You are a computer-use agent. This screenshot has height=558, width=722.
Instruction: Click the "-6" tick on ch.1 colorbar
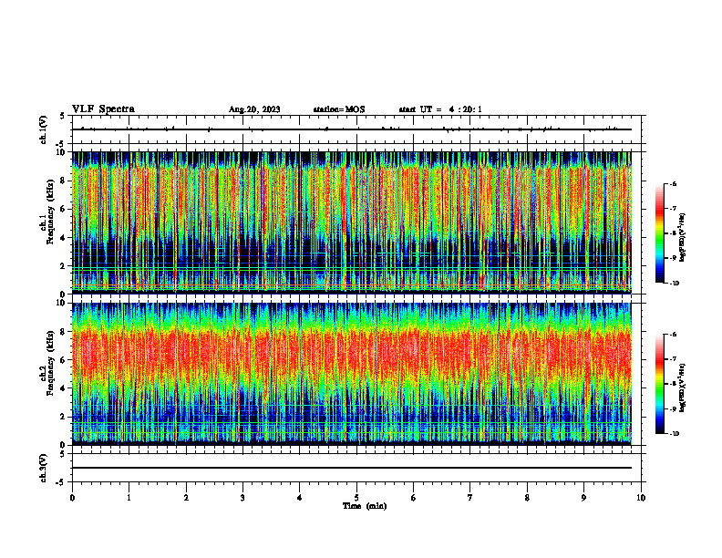click(x=673, y=184)
